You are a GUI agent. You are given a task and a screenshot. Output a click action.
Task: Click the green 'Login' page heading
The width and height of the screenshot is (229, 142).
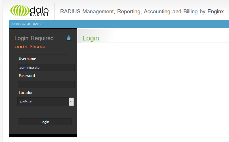click(91, 38)
